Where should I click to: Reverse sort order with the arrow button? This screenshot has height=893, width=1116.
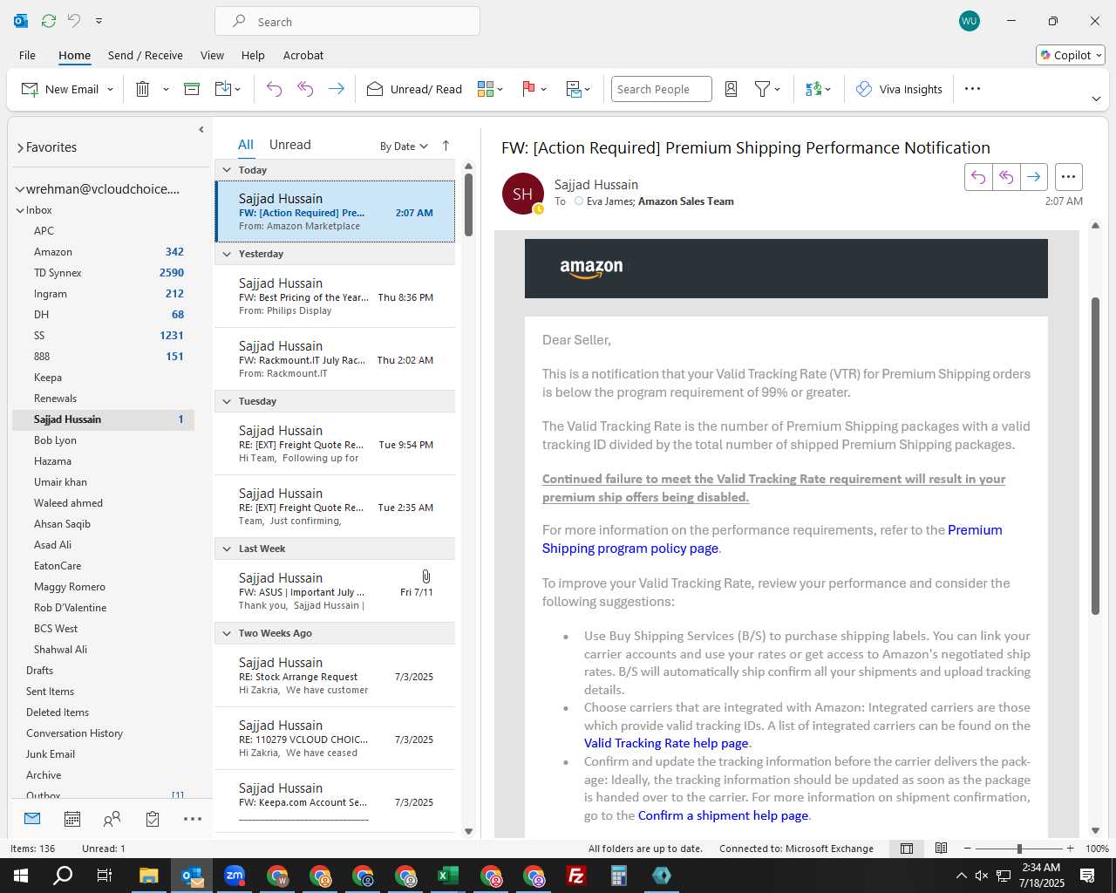coord(446,146)
